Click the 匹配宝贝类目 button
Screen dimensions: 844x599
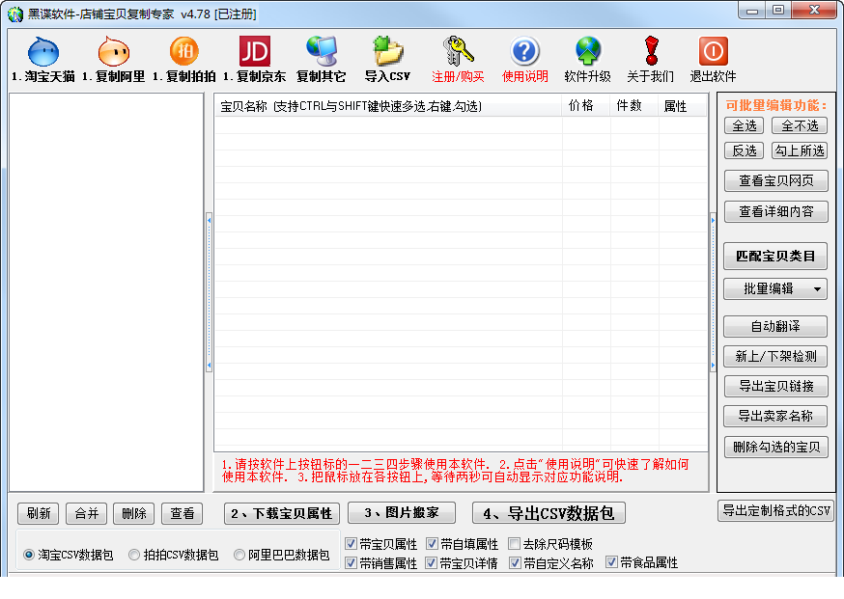775,256
